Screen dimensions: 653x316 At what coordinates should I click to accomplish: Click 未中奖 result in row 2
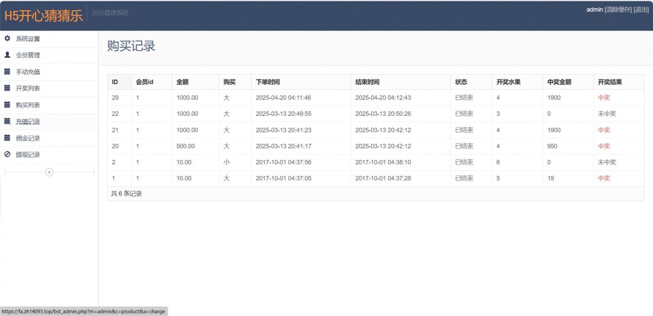[607, 162]
